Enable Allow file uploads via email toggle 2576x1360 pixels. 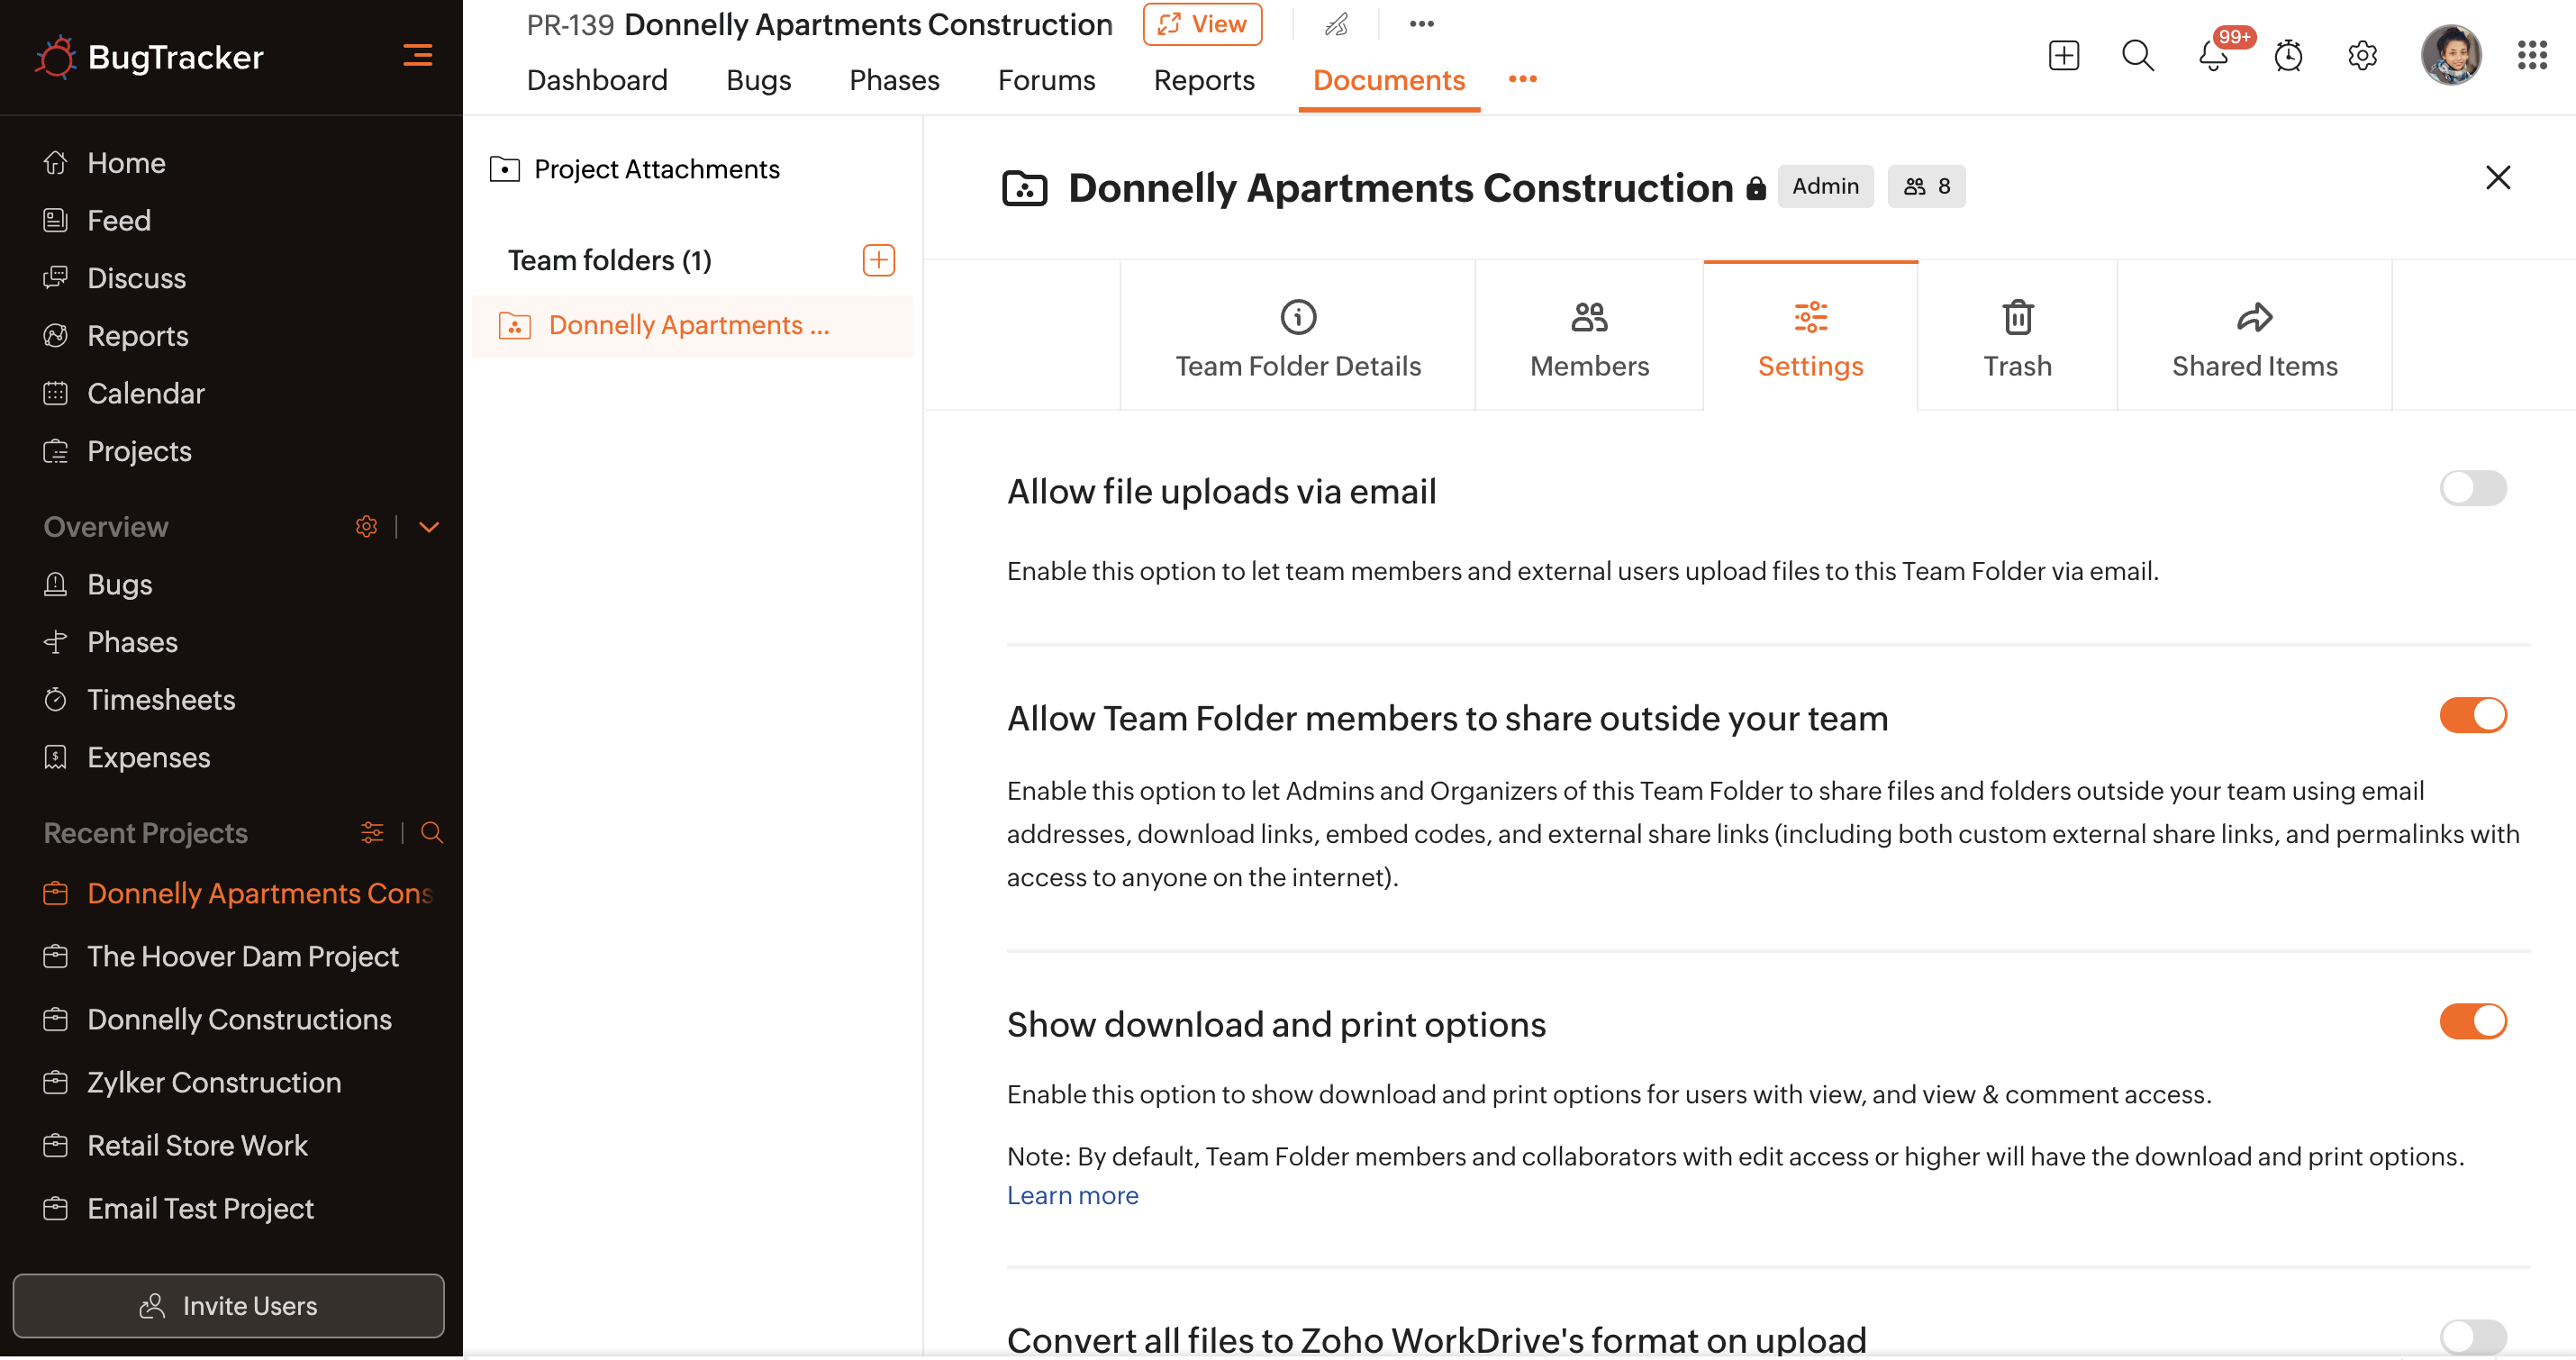(2472, 489)
